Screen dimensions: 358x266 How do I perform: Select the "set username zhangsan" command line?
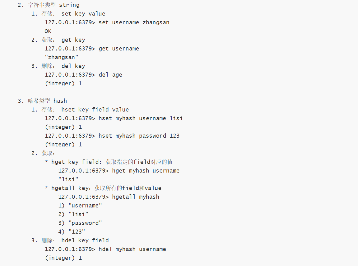(x=107, y=22)
